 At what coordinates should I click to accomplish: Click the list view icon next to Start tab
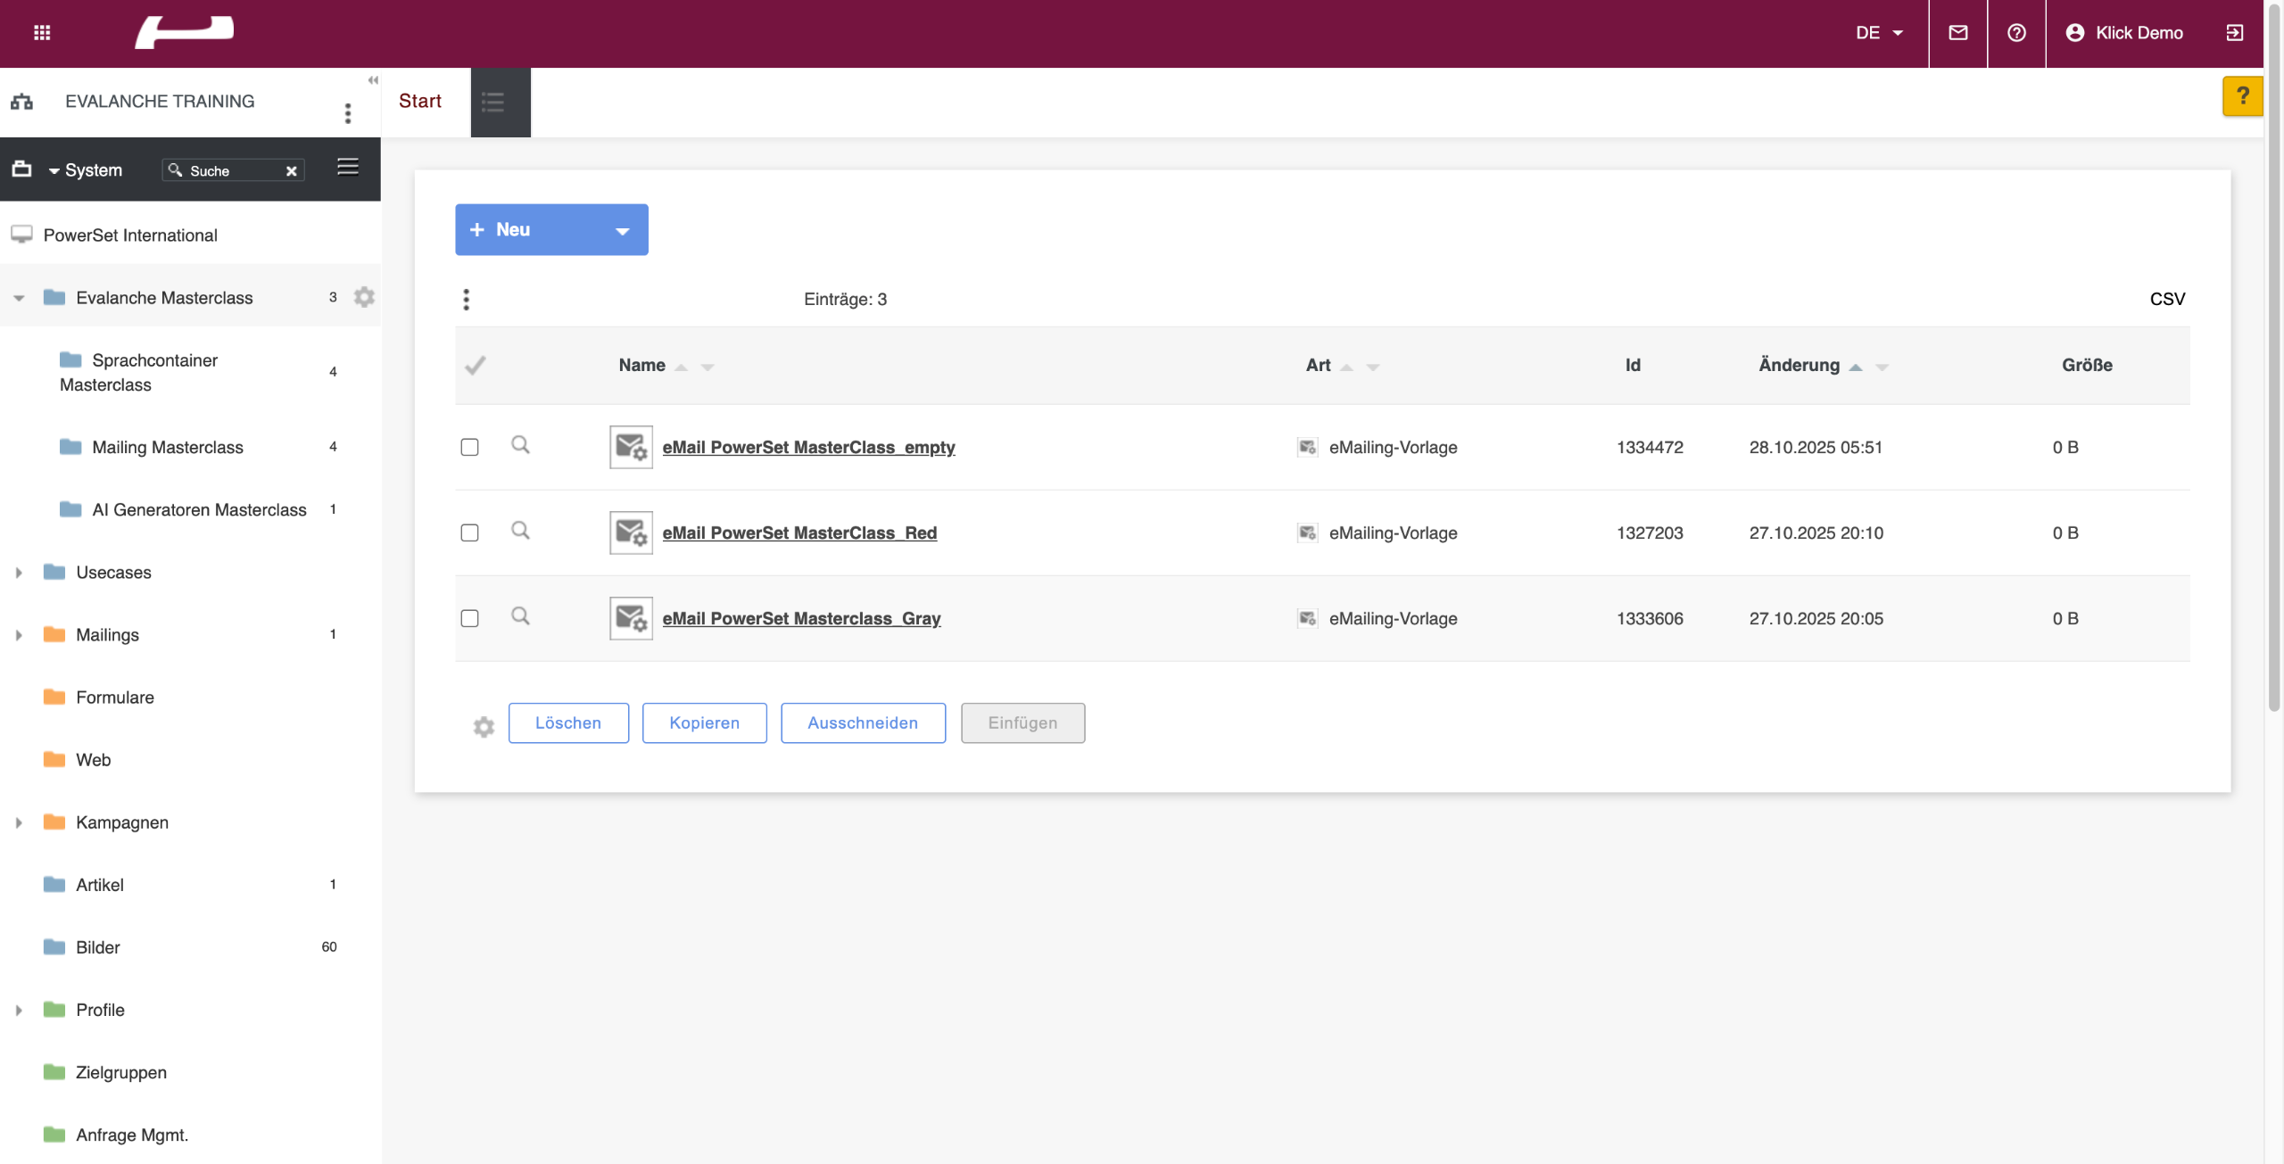pos(493,102)
